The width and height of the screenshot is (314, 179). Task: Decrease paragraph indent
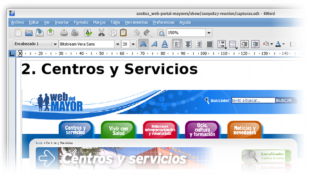(244, 44)
